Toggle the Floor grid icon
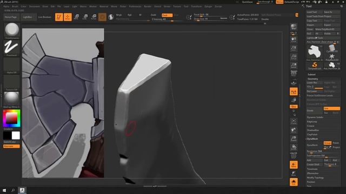The image size is (346, 194). pos(294,82)
